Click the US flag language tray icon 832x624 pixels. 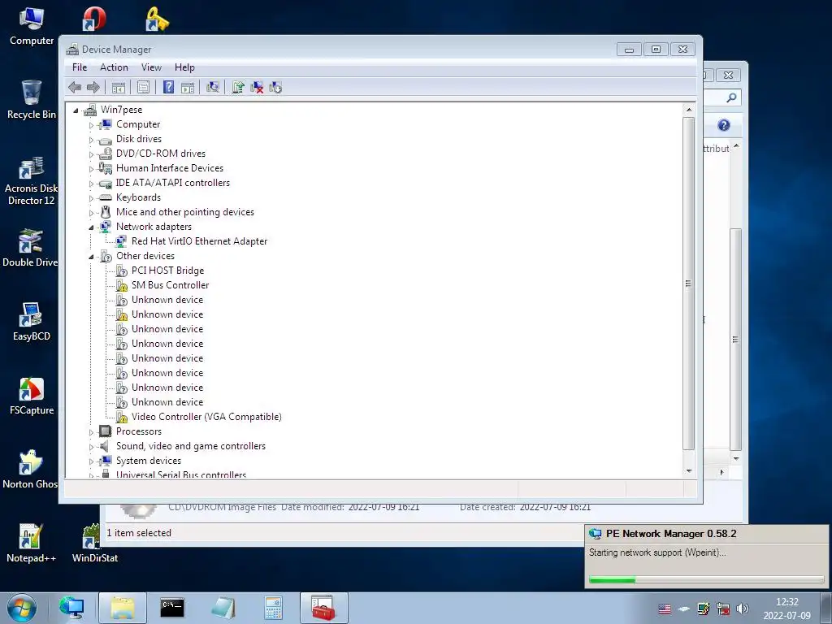(665, 609)
